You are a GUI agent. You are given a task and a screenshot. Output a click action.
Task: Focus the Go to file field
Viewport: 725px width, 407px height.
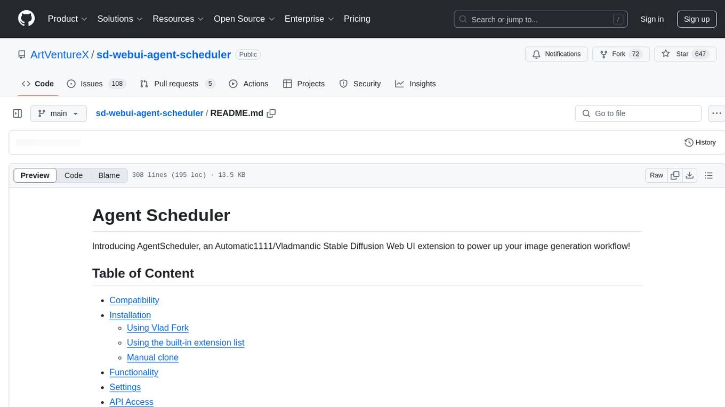pos(638,113)
